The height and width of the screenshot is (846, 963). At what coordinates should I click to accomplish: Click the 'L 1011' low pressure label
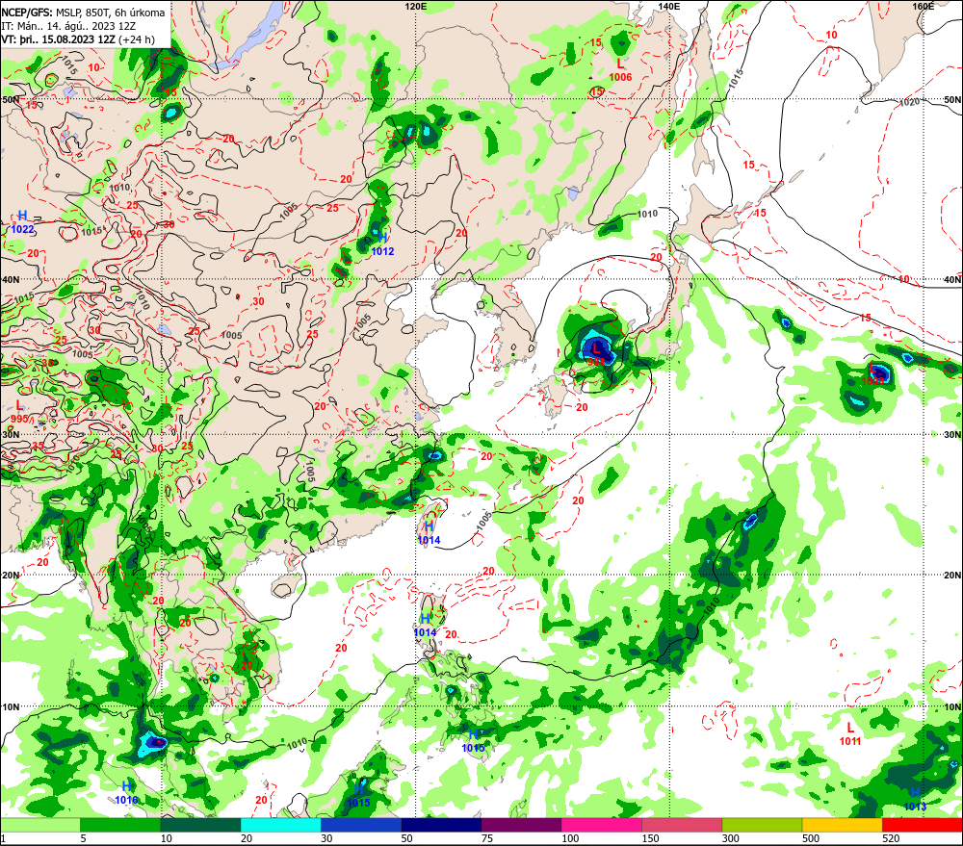coord(850,733)
